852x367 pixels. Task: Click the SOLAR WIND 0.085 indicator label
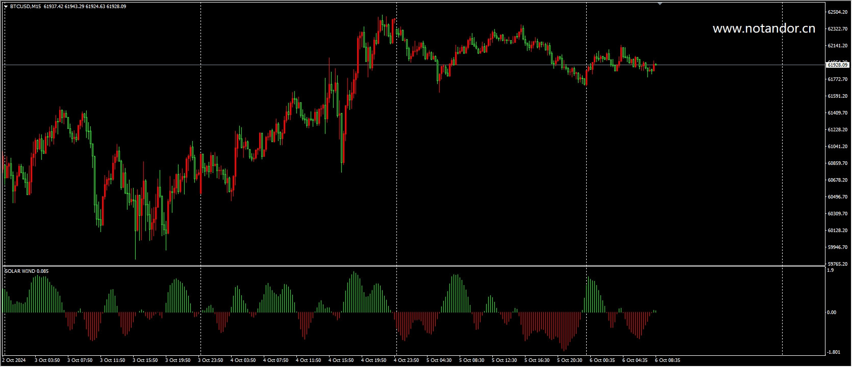(x=27, y=271)
